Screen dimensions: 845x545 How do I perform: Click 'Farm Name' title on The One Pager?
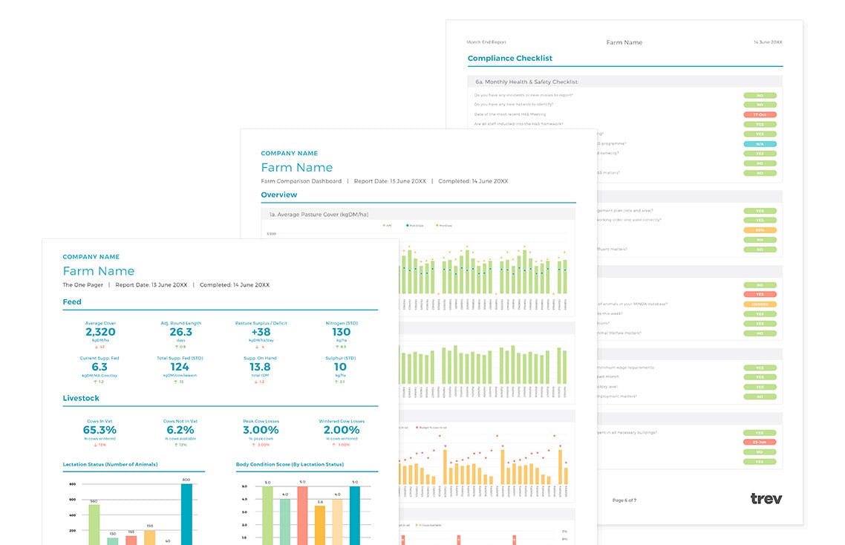click(x=99, y=271)
